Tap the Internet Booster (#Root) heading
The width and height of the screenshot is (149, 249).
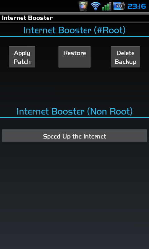74,30
